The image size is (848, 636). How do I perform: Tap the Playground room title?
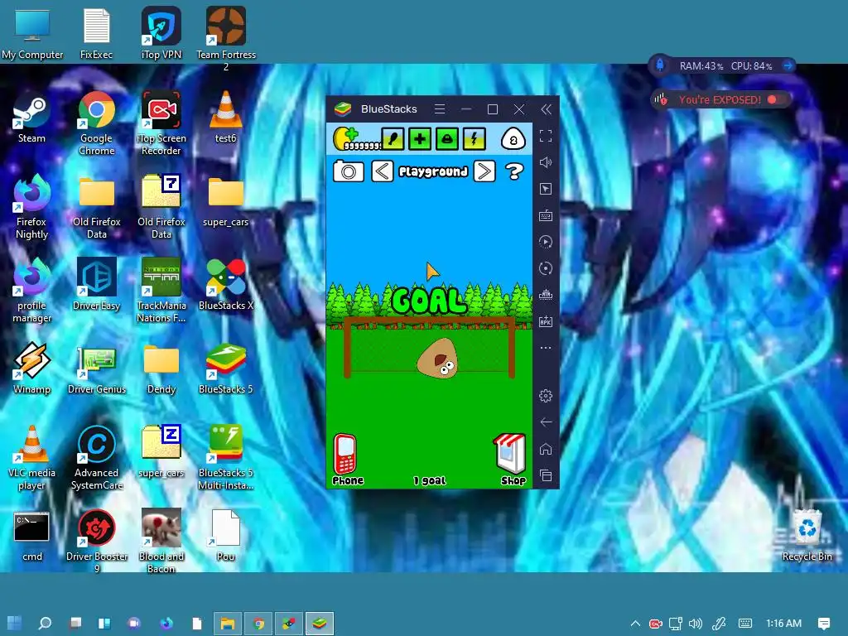(433, 171)
